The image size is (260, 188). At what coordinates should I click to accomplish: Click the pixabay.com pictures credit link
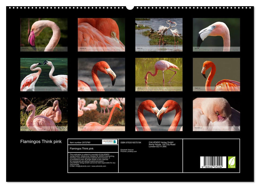(x=132, y=151)
